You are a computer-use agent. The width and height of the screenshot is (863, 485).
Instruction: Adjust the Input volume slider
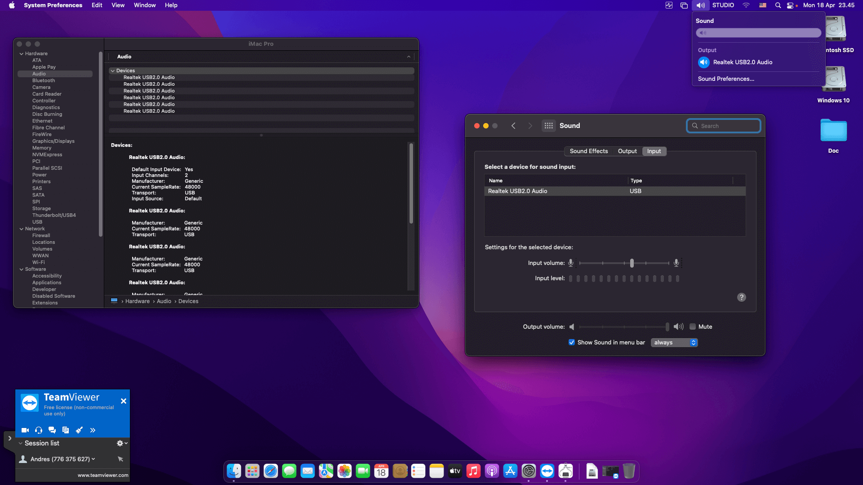pos(632,263)
